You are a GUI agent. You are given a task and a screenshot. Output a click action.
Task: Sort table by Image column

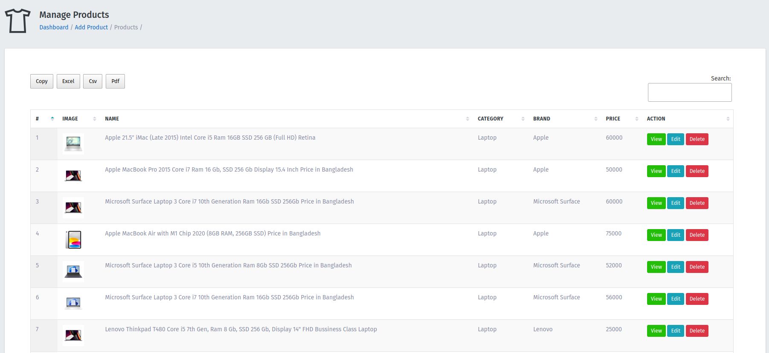pyautogui.click(x=94, y=119)
